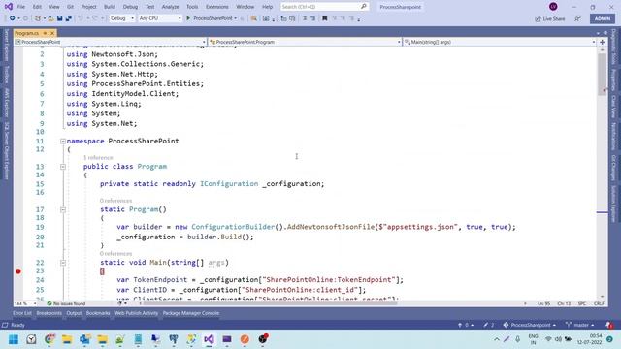Click the No issues found status indicator

point(66,303)
